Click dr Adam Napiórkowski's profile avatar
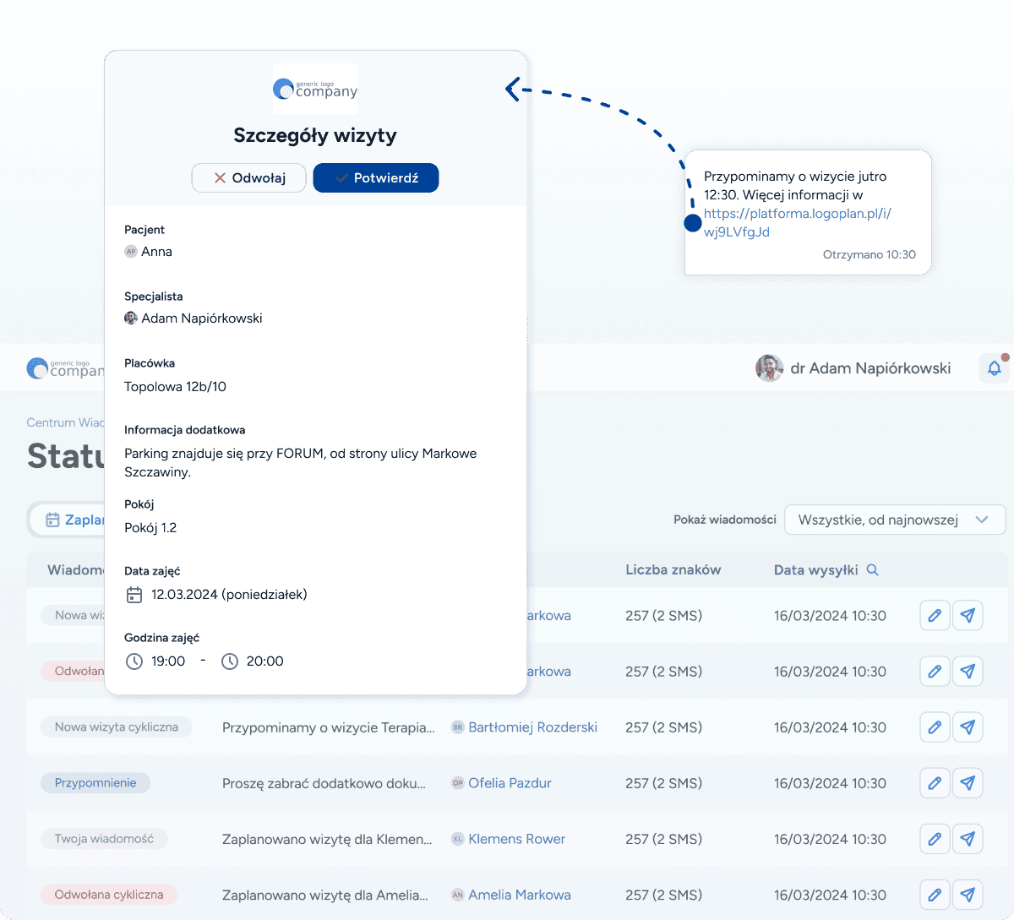This screenshot has width=1014, height=920. [x=769, y=367]
